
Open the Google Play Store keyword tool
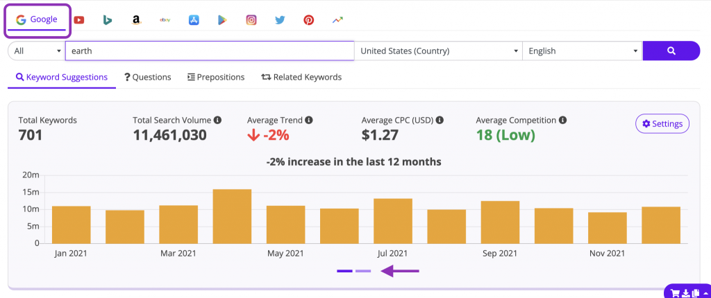tap(222, 20)
